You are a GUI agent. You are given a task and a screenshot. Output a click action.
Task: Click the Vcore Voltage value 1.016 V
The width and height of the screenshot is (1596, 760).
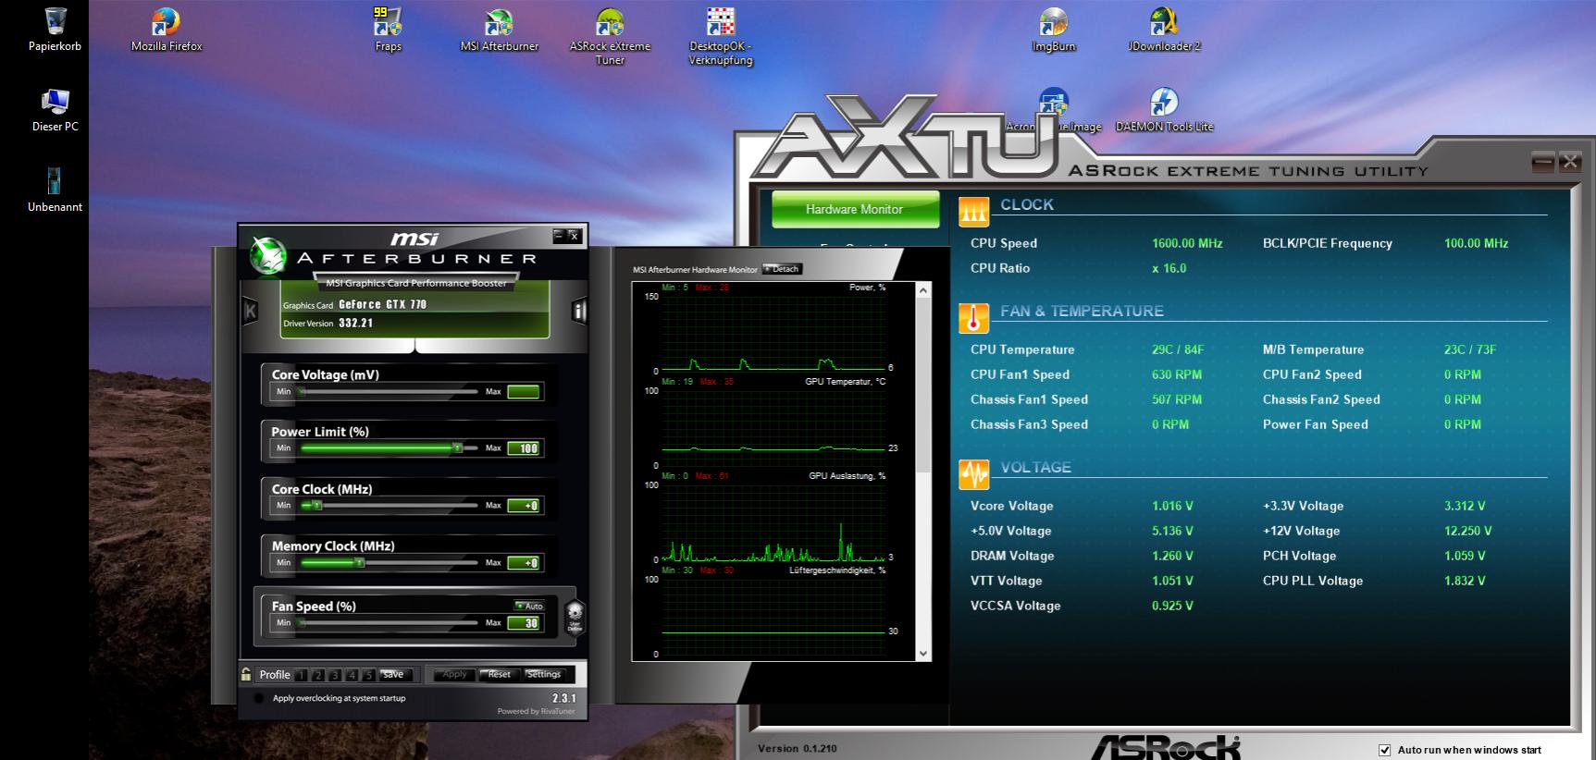click(x=1172, y=506)
